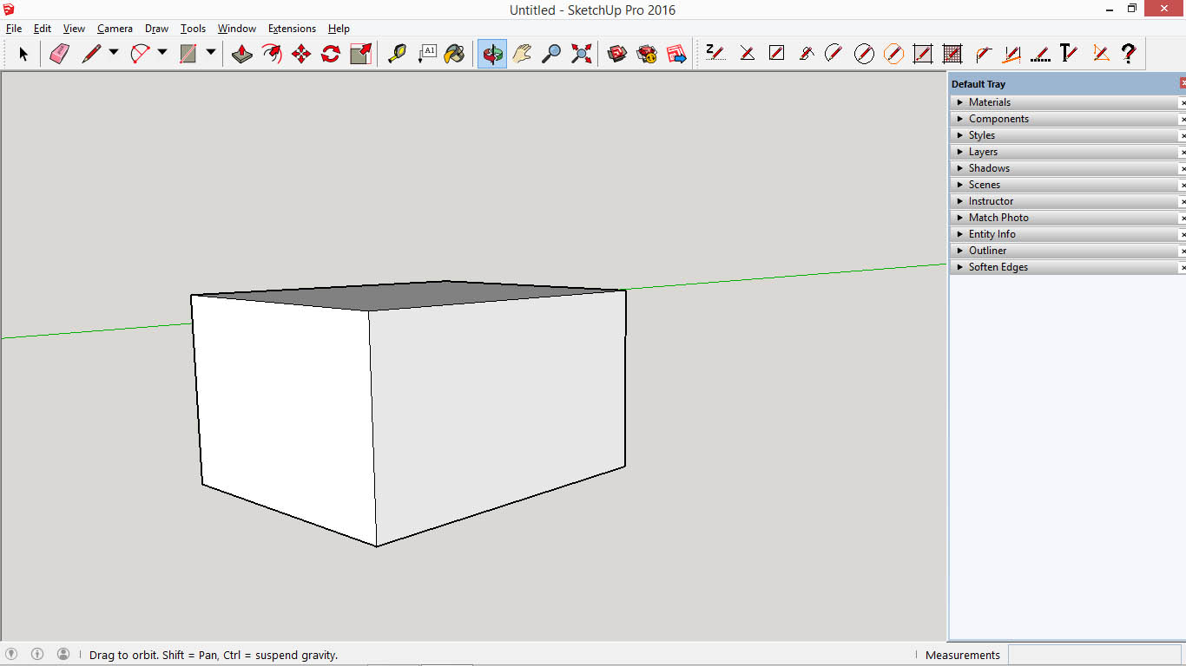The height and width of the screenshot is (666, 1186).
Task: Activate the Orbit tool
Action: (x=491, y=53)
